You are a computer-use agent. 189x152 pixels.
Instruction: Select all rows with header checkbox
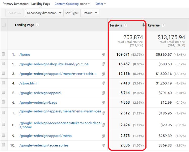click(x=4, y=25)
